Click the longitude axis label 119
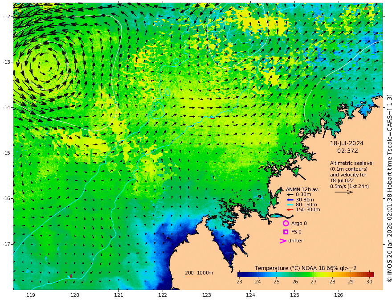 tap(31, 295)
